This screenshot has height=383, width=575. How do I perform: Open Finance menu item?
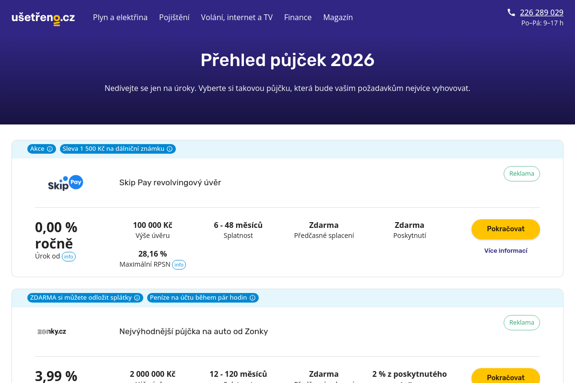pyautogui.click(x=298, y=17)
